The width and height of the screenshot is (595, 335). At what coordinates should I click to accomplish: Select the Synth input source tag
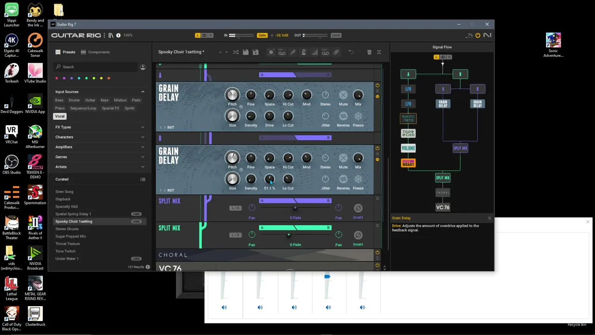pos(129,108)
